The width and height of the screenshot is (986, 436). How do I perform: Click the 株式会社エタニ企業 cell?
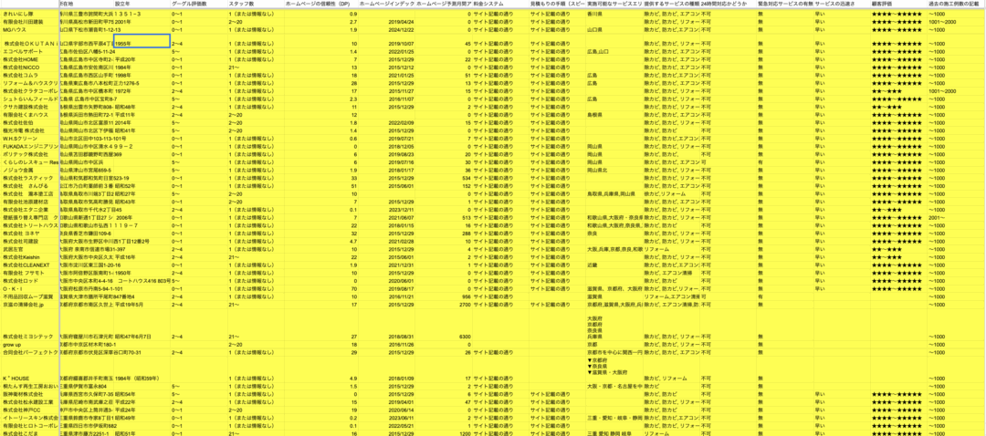click(x=29, y=209)
